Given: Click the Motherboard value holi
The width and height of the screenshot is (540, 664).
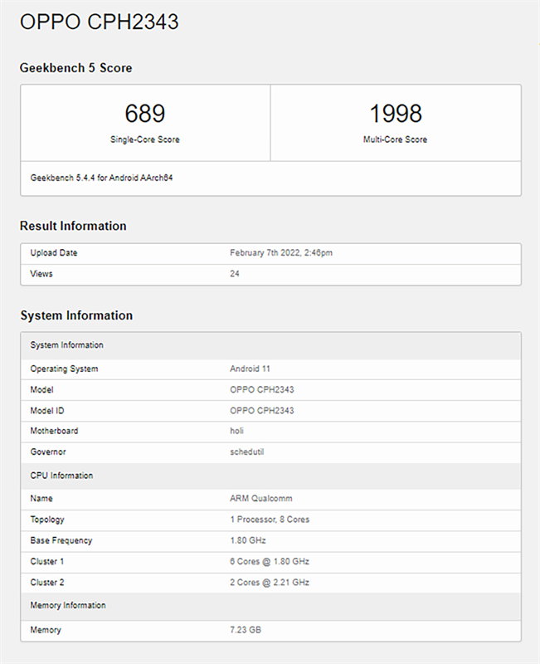Looking at the screenshot, I should [x=236, y=431].
